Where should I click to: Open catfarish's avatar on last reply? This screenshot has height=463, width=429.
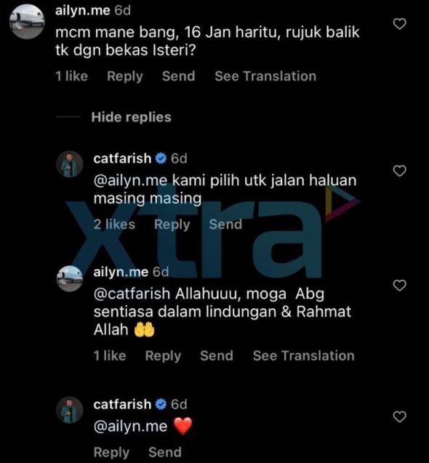coord(70,410)
